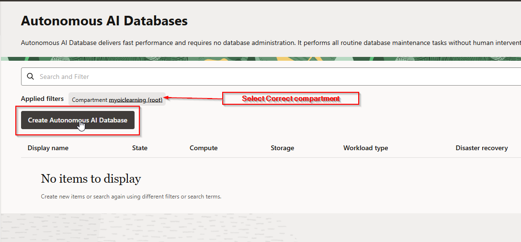This screenshot has width=521, height=242.
Task: Sort by the Display name column
Action: [48, 148]
